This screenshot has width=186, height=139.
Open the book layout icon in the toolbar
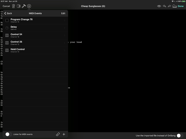click(x=19, y=6)
